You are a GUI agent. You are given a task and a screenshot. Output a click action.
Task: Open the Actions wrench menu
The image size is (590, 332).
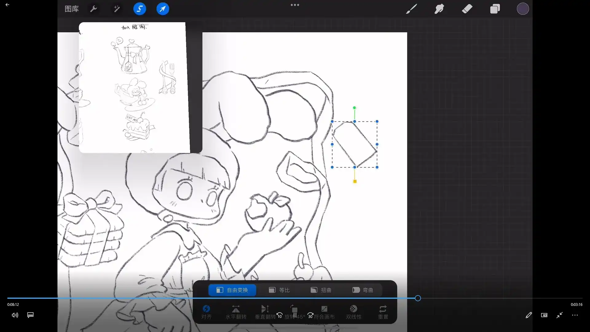coord(93,9)
